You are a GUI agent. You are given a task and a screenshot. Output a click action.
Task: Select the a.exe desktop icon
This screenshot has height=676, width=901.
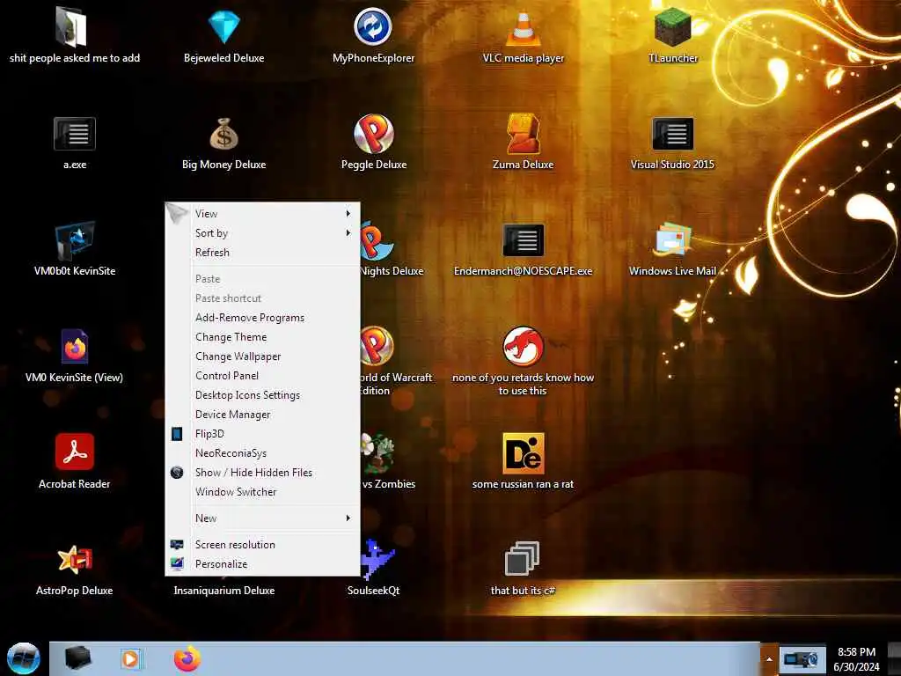coord(75,143)
